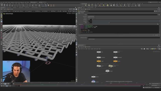This screenshot has height=91, width=161.
Task: Click the frequency value field
Action: pyautogui.click(x=90, y=21)
